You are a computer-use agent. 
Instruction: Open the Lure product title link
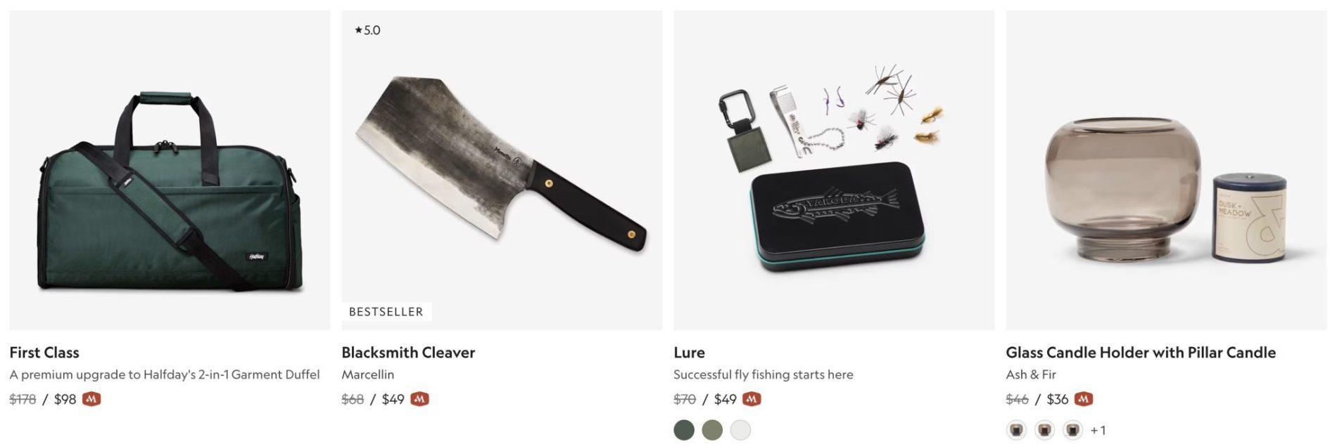689,353
